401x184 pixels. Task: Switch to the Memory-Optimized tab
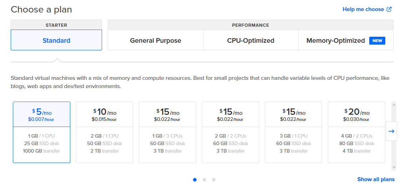tap(335, 41)
